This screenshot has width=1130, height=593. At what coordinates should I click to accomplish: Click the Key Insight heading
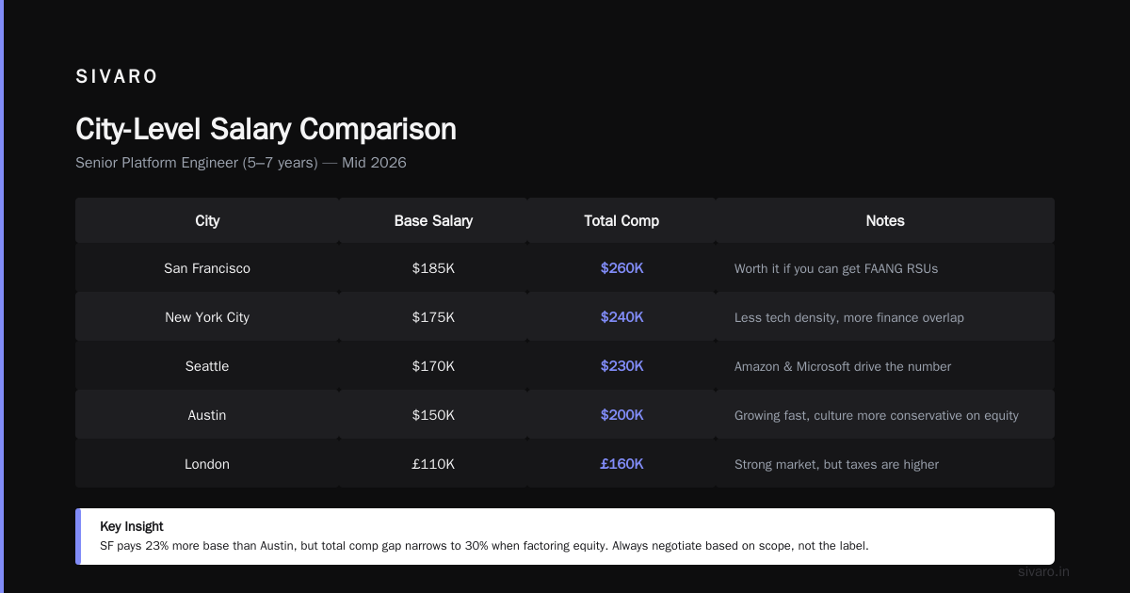point(132,526)
